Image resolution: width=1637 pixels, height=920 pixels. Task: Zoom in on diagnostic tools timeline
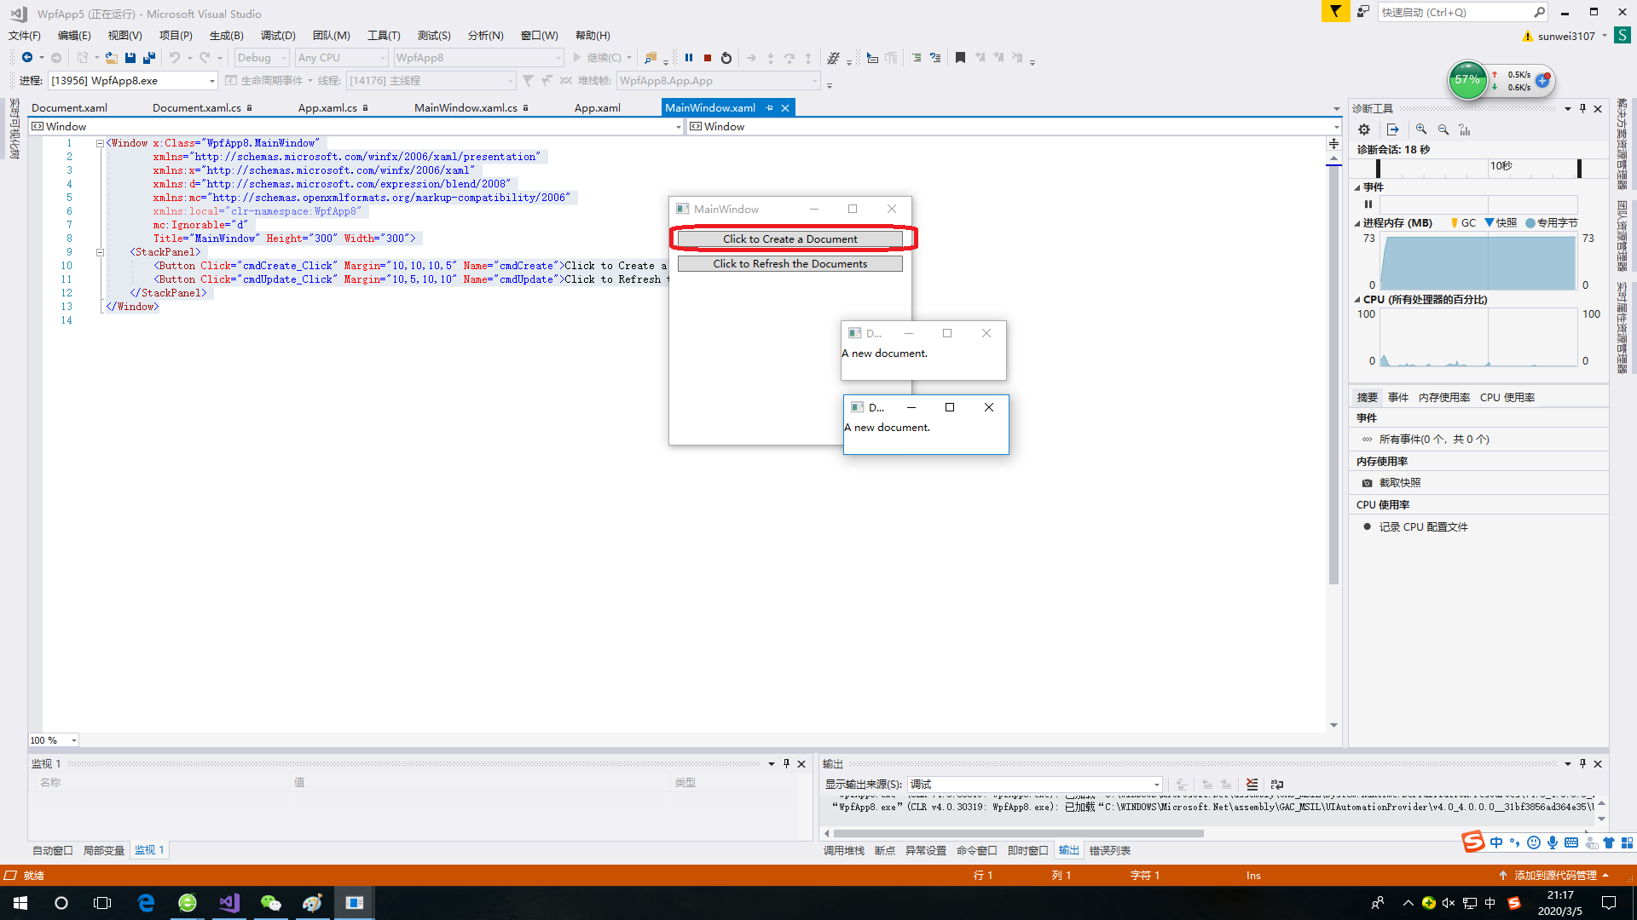pyautogui.click(x=1421, y=129)
